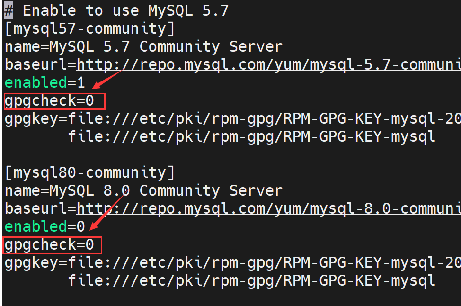The width and height of the screenshot is (461, 306).
Task: Click the enabled=0 line
Action: [45, 227]
